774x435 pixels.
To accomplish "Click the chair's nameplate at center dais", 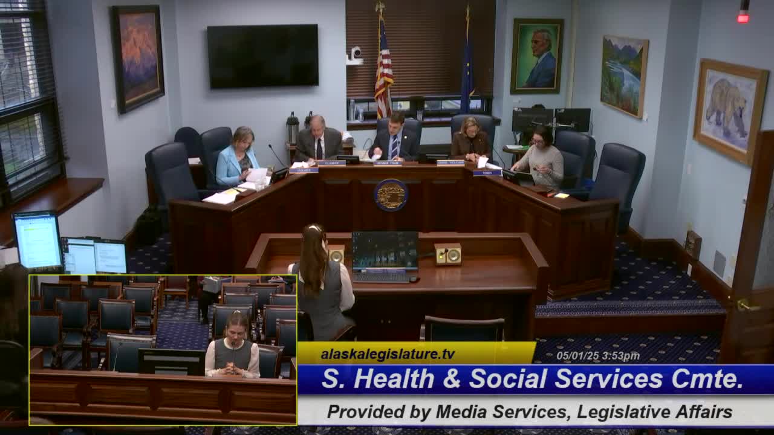I will click(388, 163).
